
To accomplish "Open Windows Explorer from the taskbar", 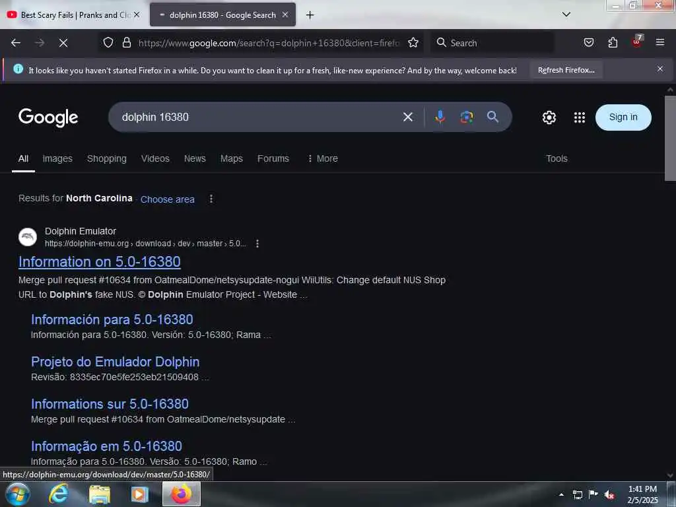I will point(100,494).
